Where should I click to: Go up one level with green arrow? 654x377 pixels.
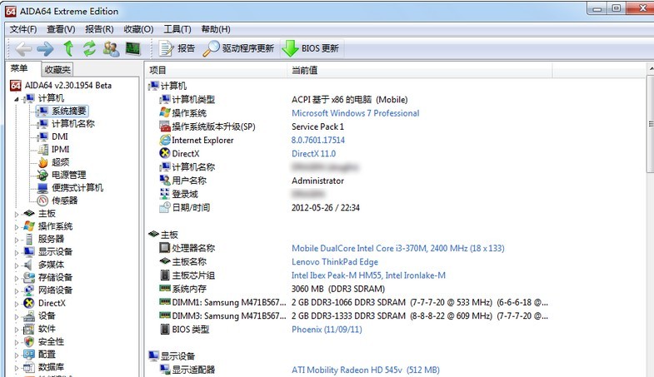pos(68,48)
